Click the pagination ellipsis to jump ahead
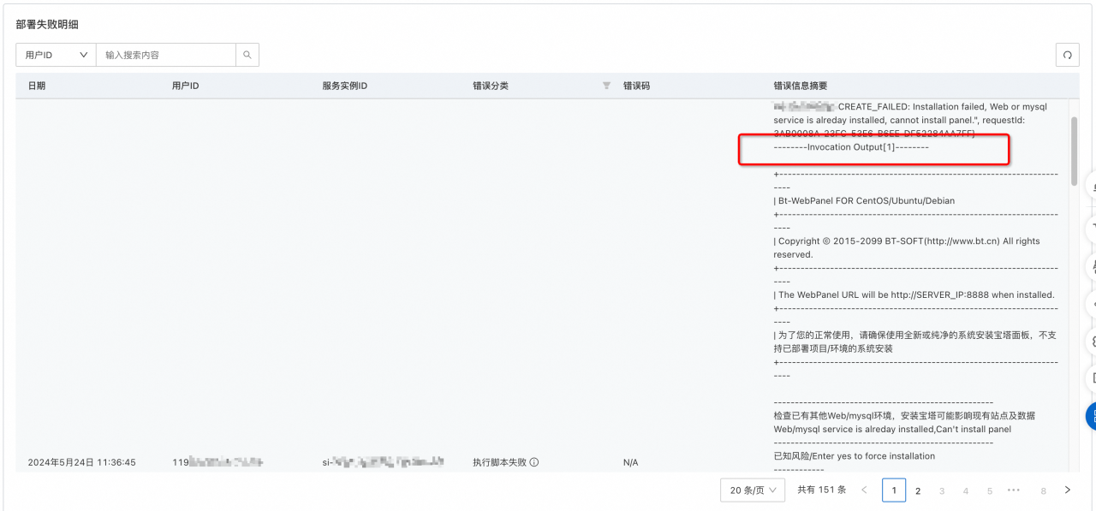Screen dimensions: 1096x511 (x=1014, y=490)
